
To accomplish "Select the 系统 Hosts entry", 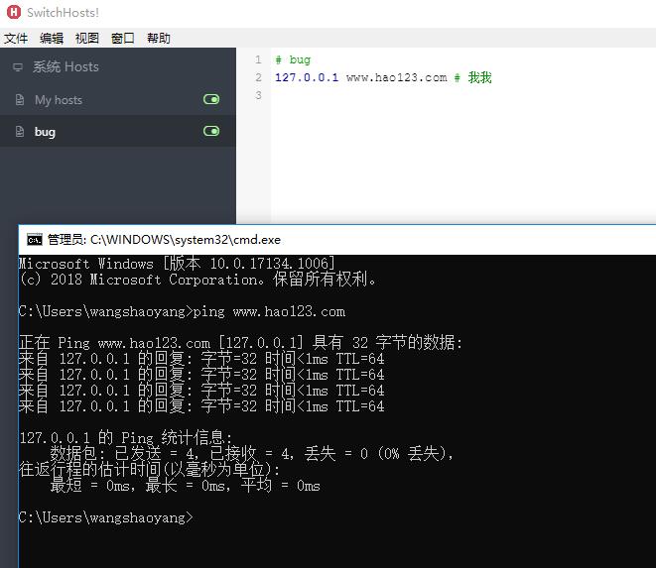I will coord(118,66).
